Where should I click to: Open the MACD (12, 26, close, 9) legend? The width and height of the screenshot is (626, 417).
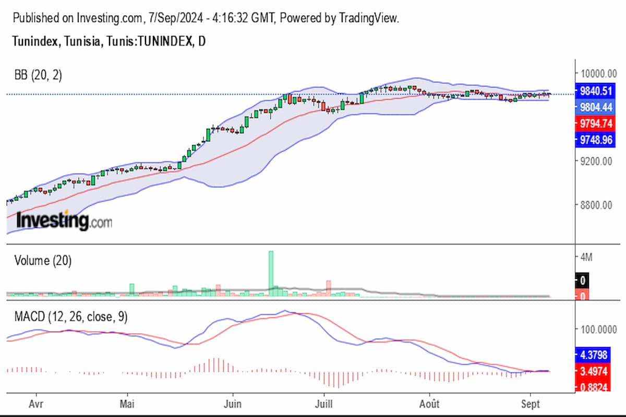70,316
